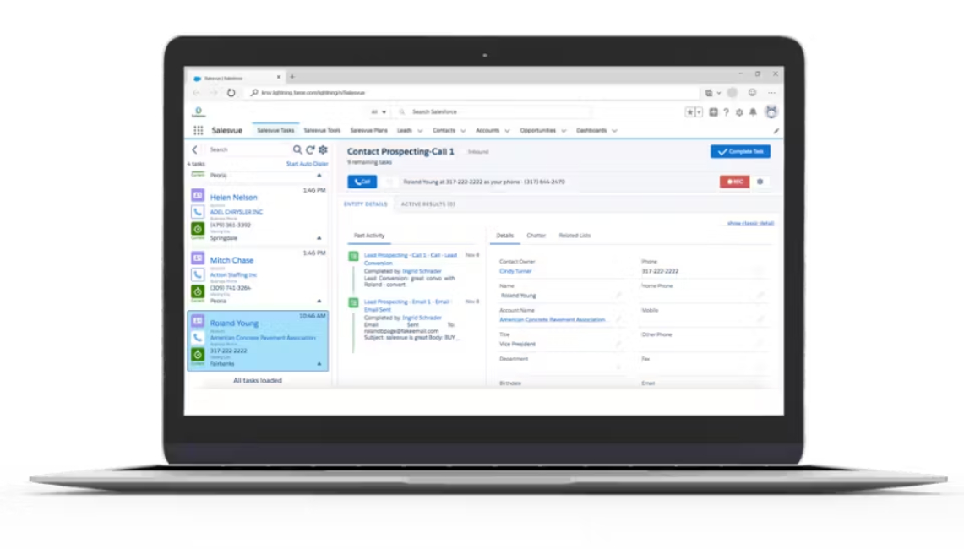Open the user profile avatar

pos(771,111)
